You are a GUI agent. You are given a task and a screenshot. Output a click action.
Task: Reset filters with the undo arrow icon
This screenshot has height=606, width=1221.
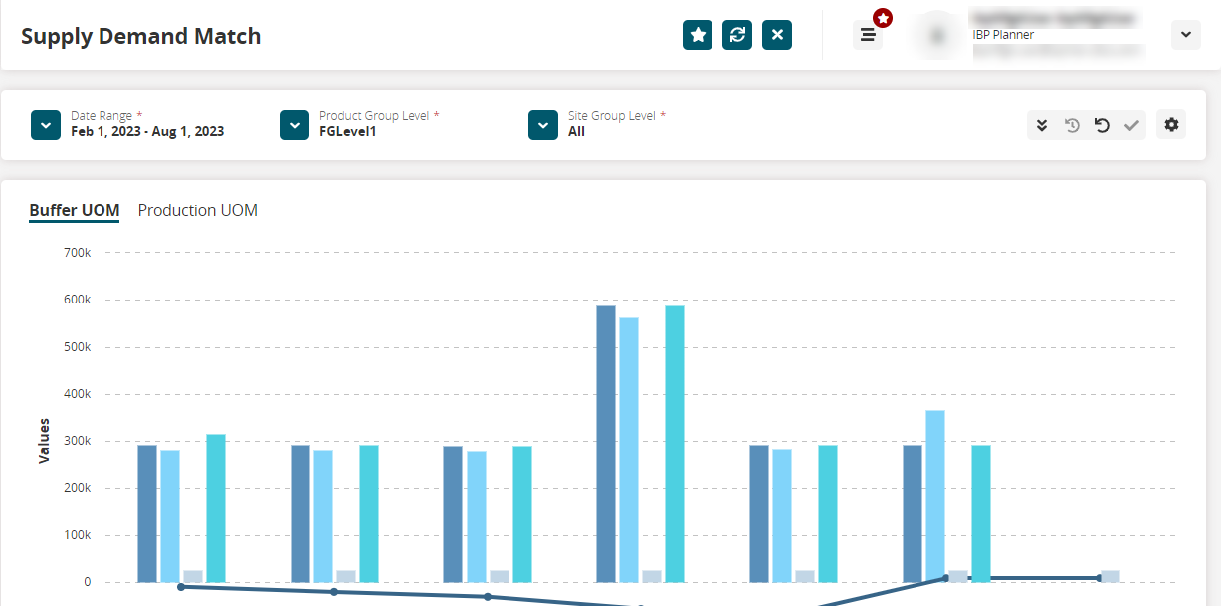tap(1102, 125)
